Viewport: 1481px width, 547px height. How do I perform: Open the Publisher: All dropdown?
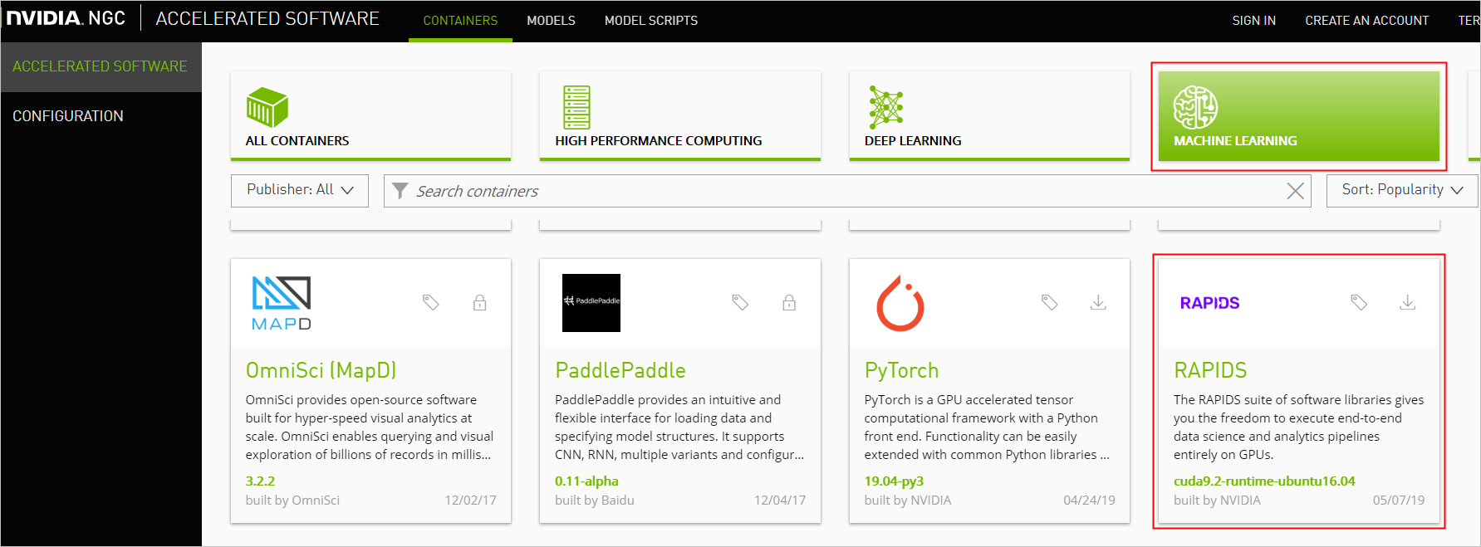pyautogui.click(x=300, y=190)
